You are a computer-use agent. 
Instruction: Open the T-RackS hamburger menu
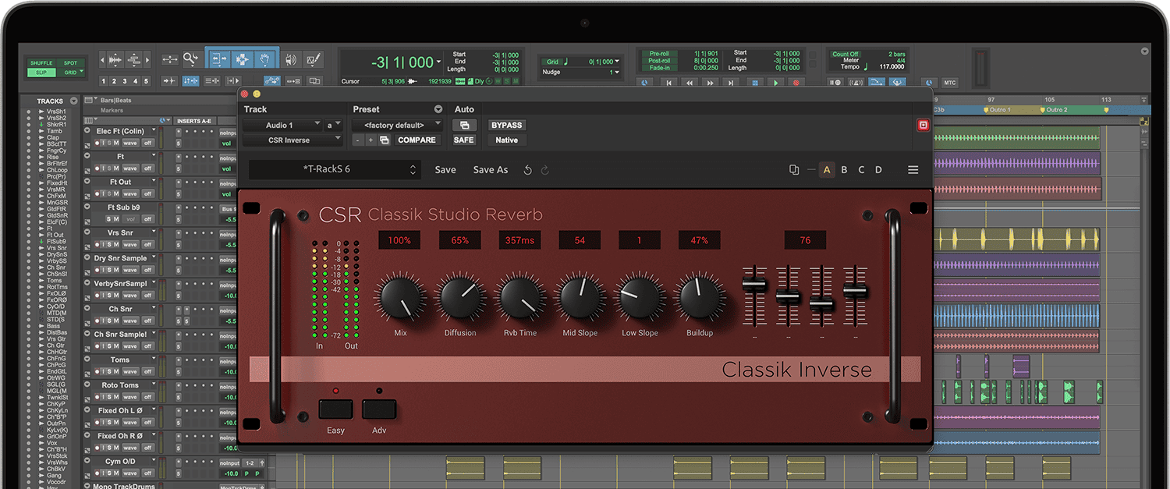coord(913,170)
